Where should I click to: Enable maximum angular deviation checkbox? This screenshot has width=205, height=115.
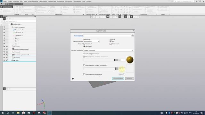pyautogui.click(x=84, y=65)
